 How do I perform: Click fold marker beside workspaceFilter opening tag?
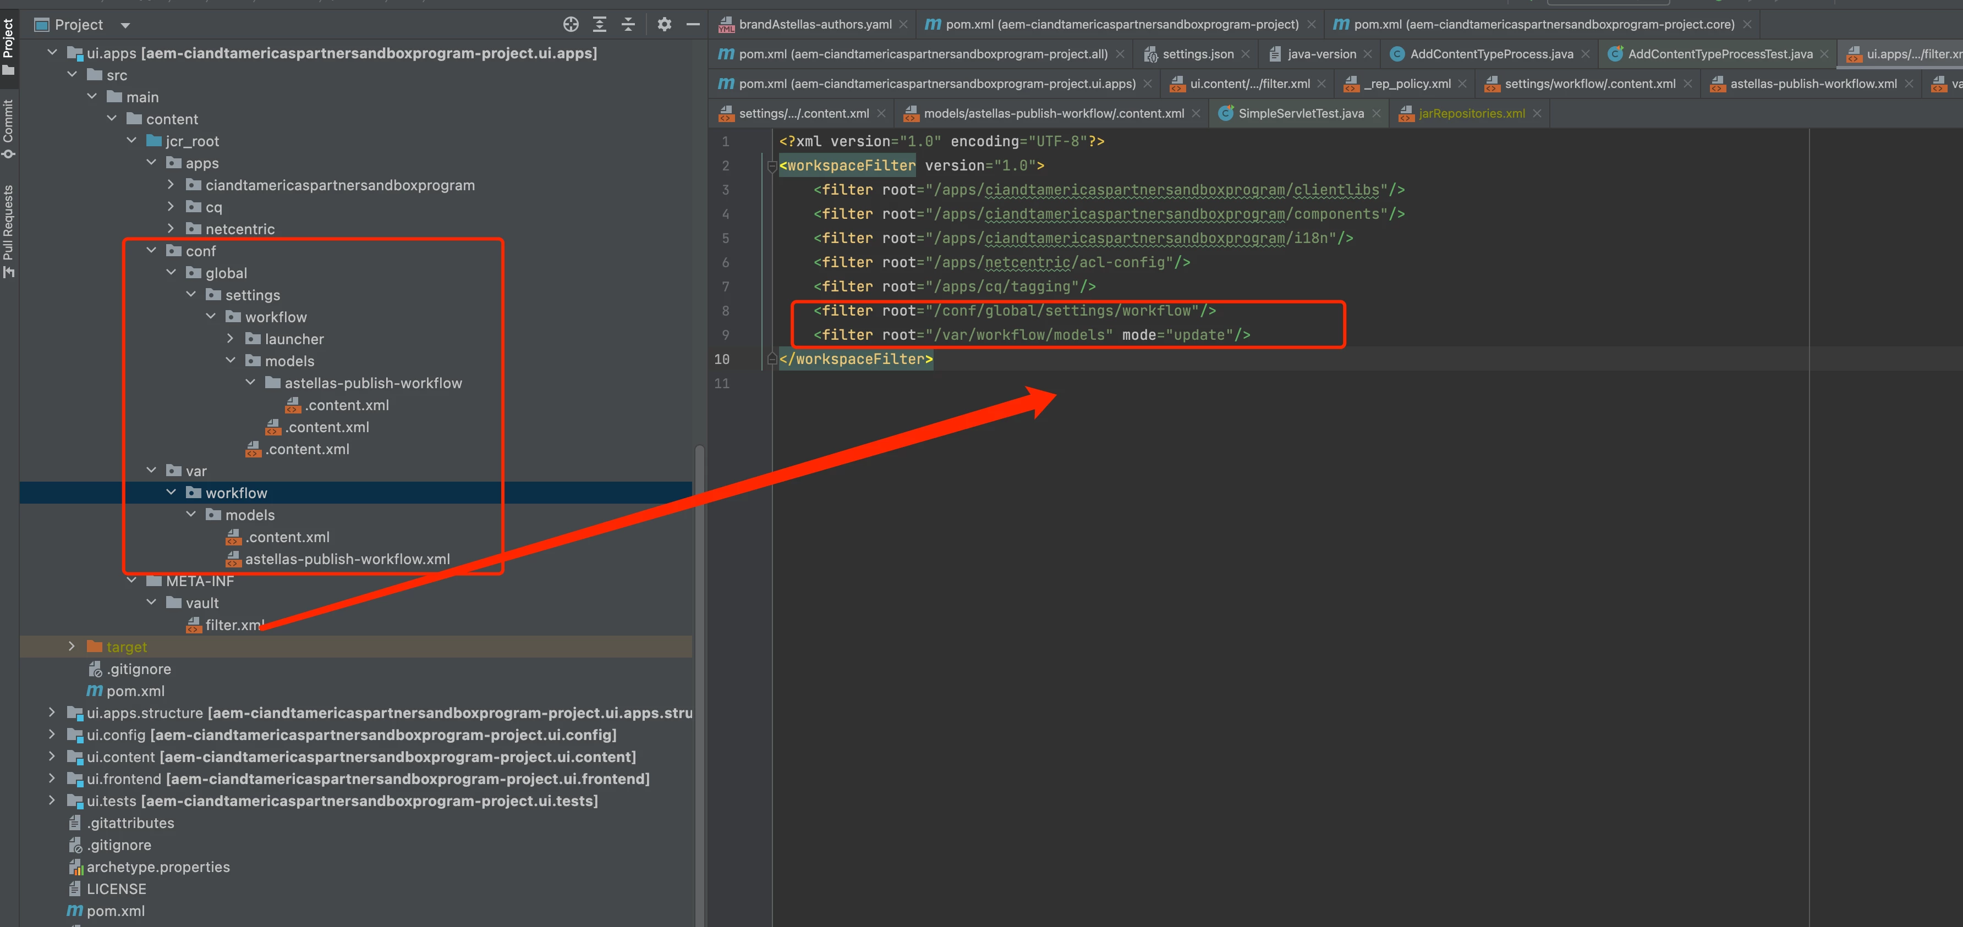[771, 166]
